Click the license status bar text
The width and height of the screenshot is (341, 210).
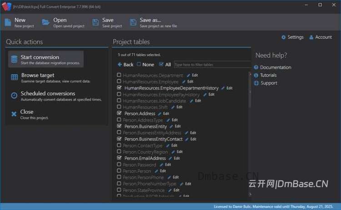point(273,206)
